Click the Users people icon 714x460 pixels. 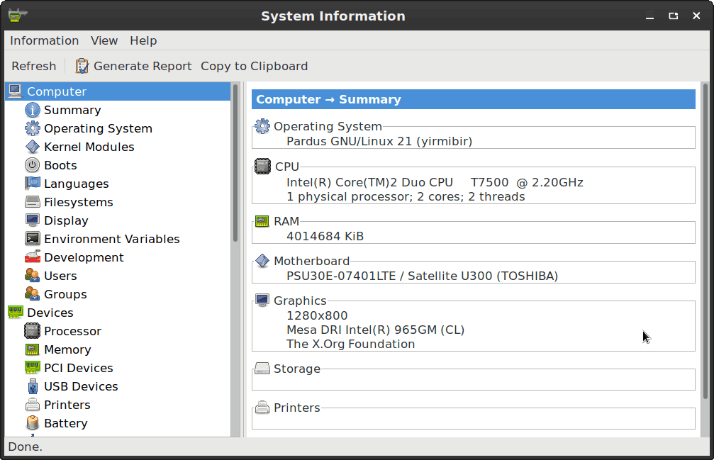(x=33, y=276)
